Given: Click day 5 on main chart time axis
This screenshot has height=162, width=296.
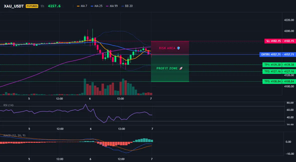Looking at the screenshot, I should click(x=29, y=99).
